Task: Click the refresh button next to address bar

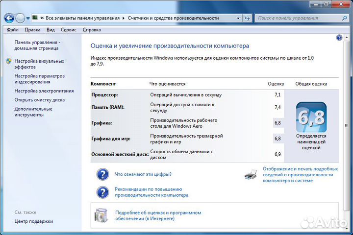Action: pos(247,18)
